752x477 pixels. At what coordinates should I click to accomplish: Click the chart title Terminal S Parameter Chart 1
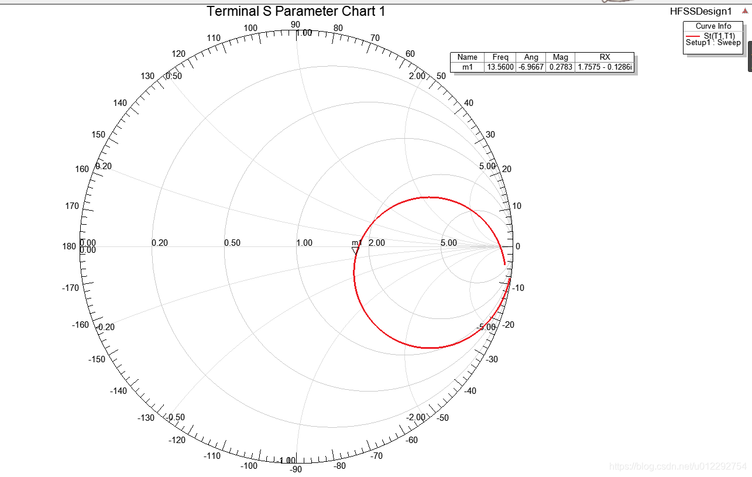click(296, 11)
